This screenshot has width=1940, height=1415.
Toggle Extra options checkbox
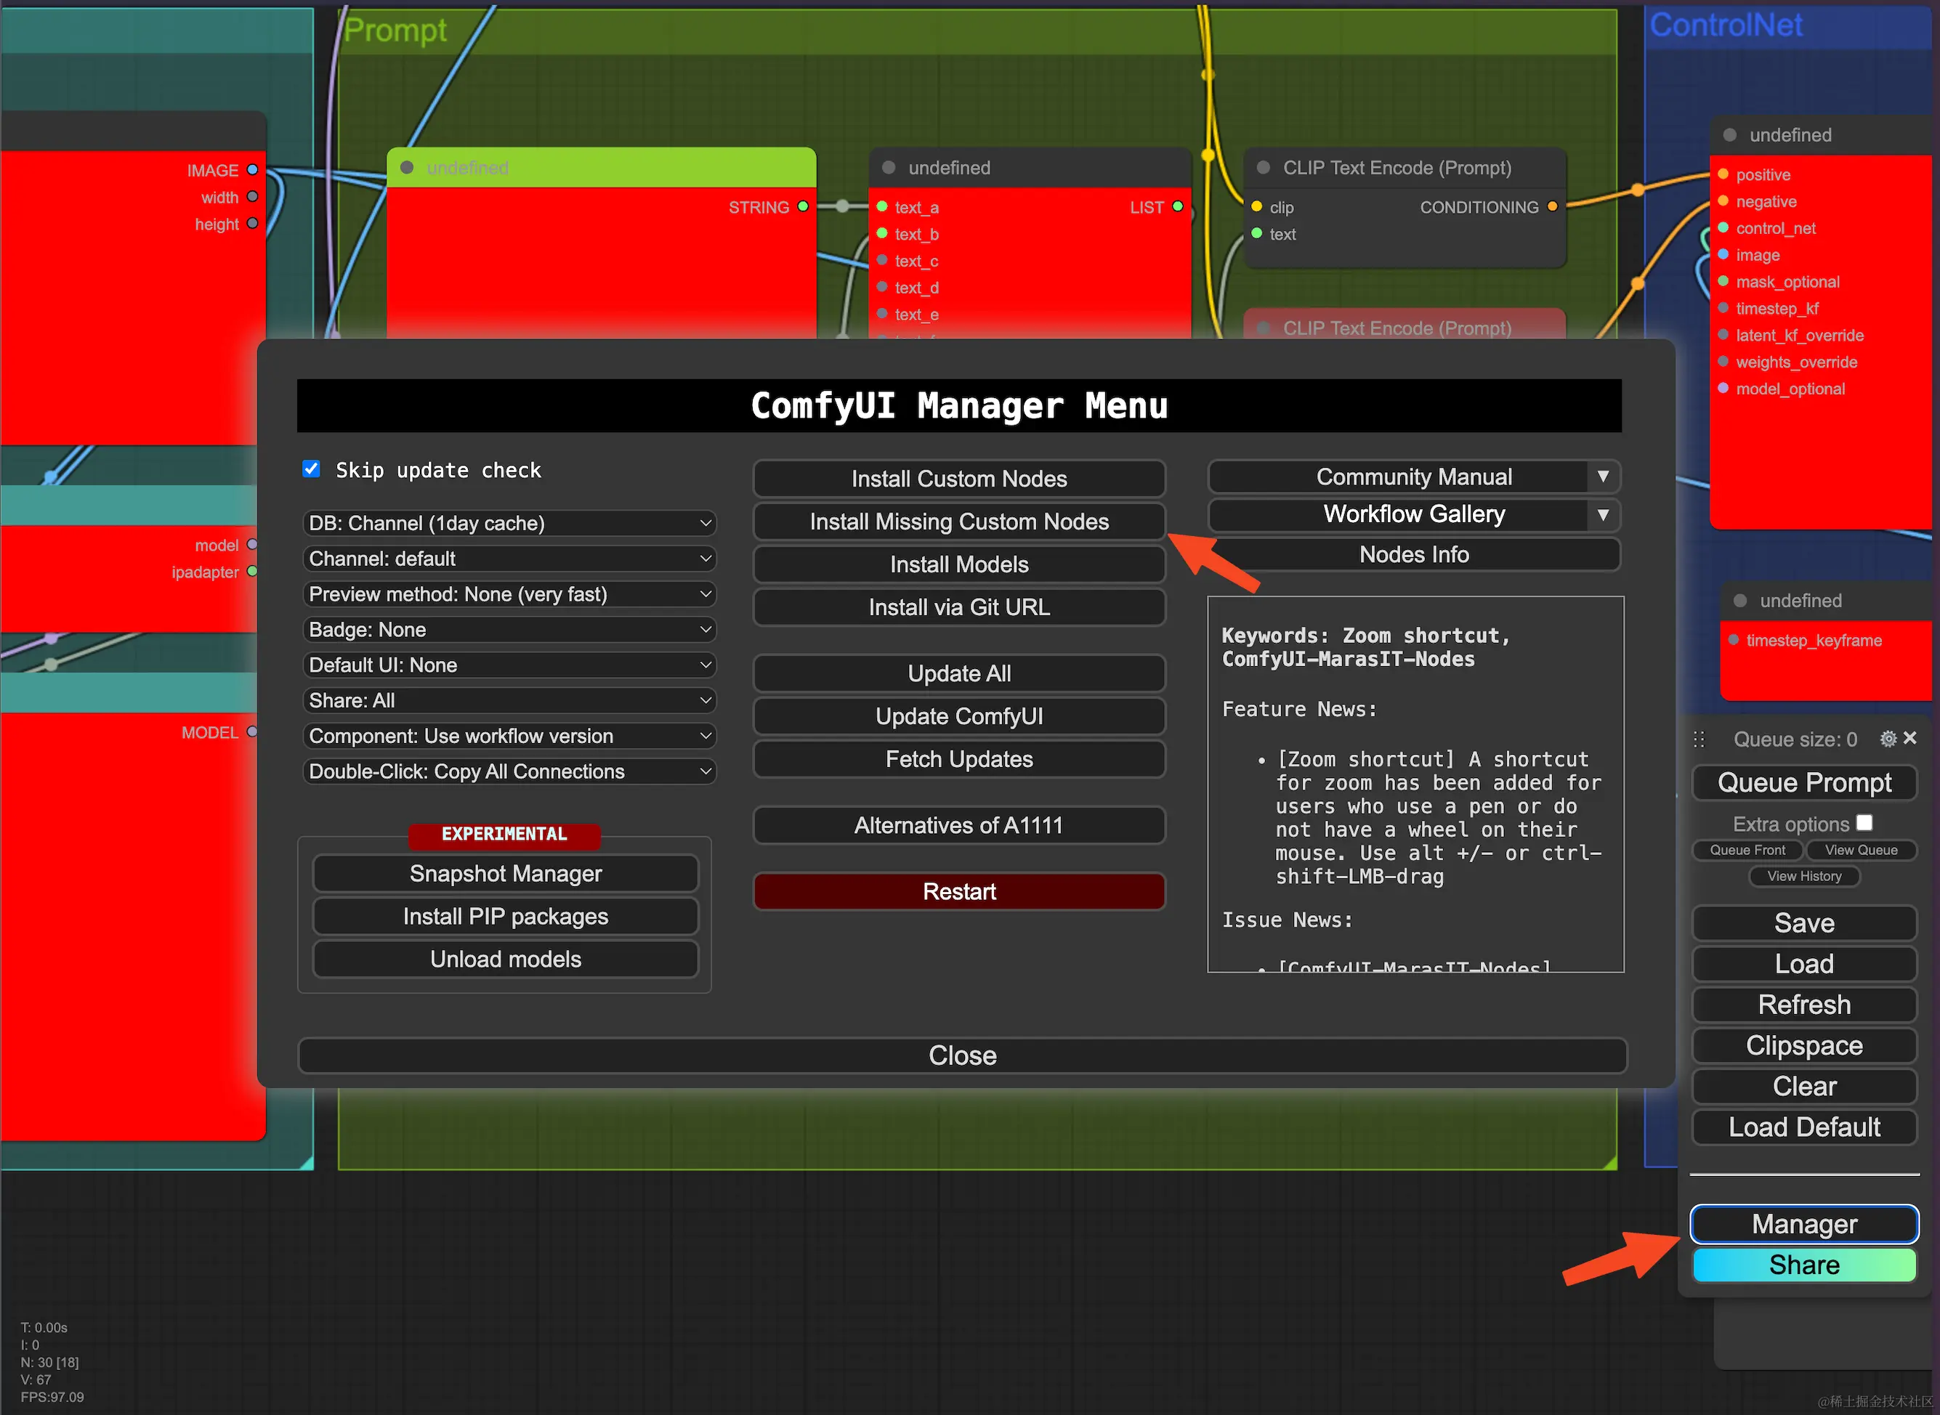click(x=1864, y=822)
